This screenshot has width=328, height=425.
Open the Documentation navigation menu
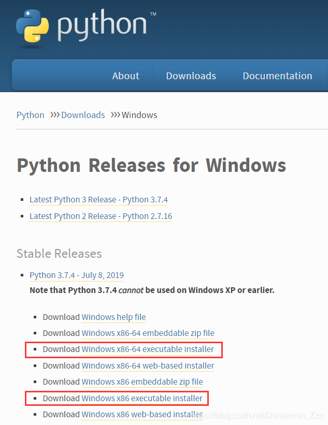pos(277,76)
